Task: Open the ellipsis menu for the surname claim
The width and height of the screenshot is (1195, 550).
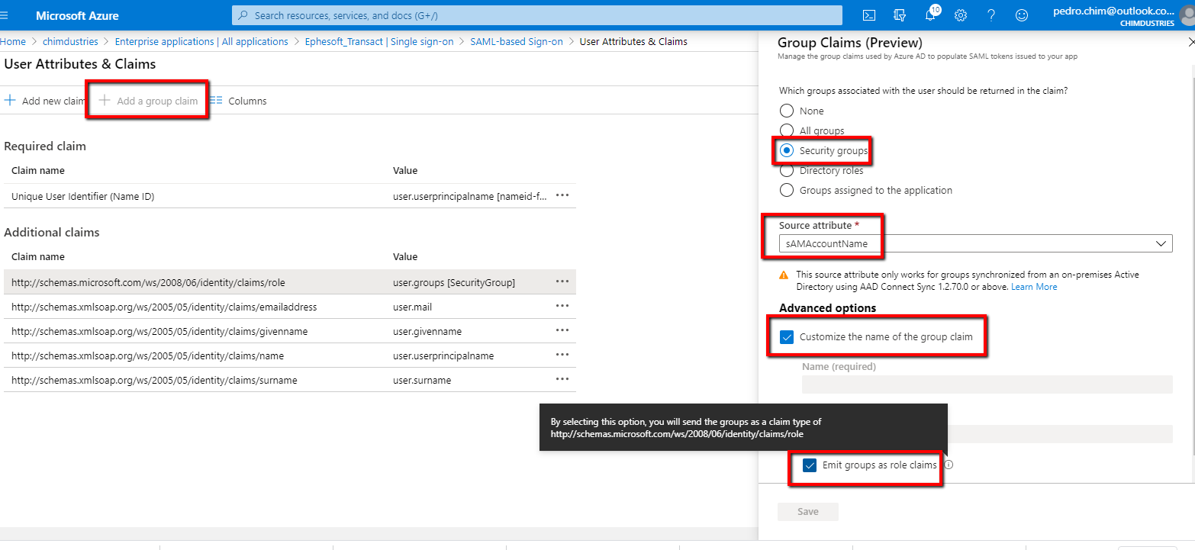Action: pyautogui.click(x=562, y=379)
